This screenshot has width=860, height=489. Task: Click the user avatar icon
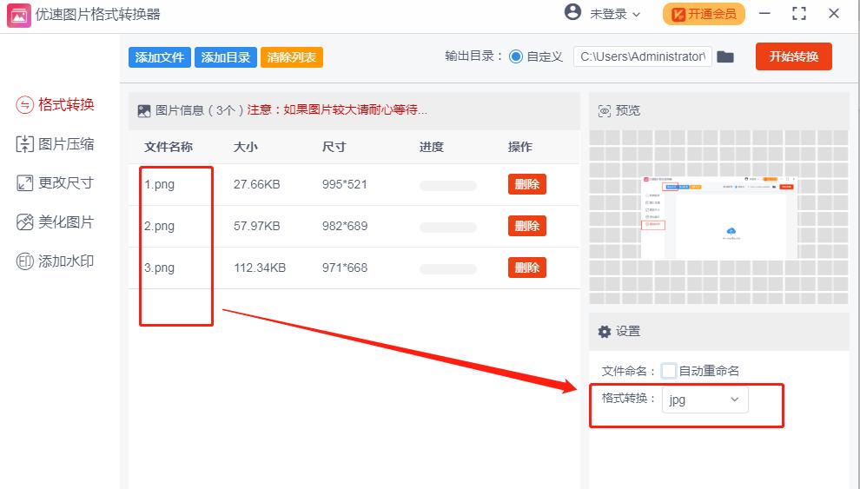572,12
